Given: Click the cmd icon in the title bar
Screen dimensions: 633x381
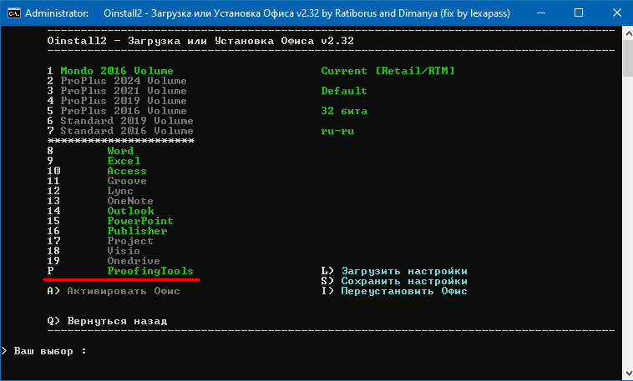Looking at the screenshot, I should click(14, 13).
